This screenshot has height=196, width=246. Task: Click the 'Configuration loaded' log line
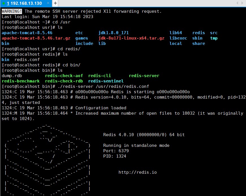pos(64,108)
